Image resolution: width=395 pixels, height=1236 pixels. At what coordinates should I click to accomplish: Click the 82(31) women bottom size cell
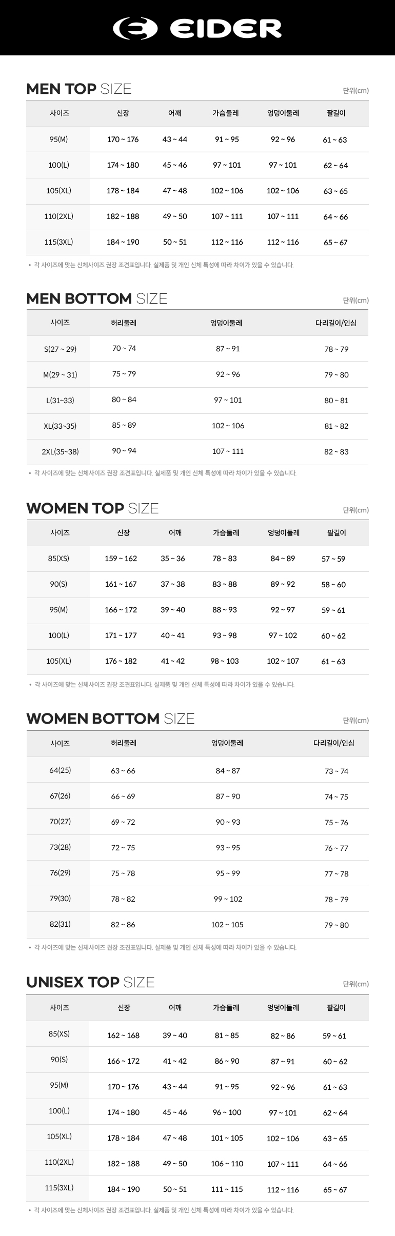pyautogui.click(x=60, y=924)
